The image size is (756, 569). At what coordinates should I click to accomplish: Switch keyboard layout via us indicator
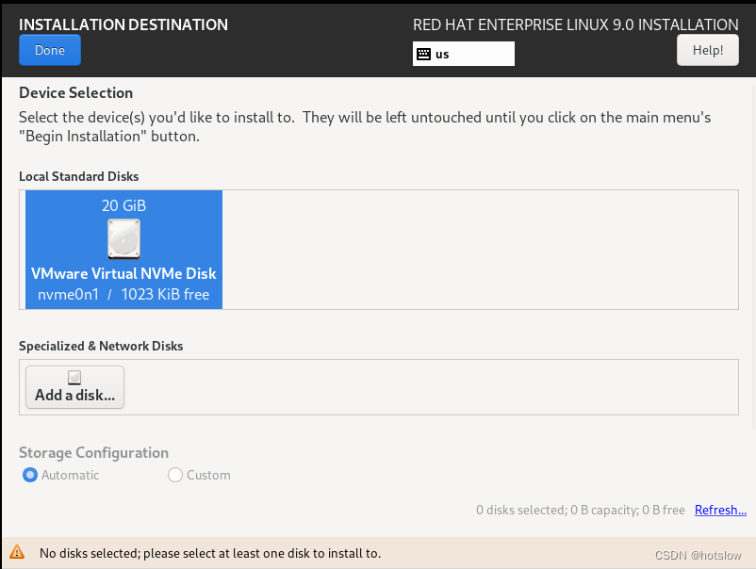point(464,54)
